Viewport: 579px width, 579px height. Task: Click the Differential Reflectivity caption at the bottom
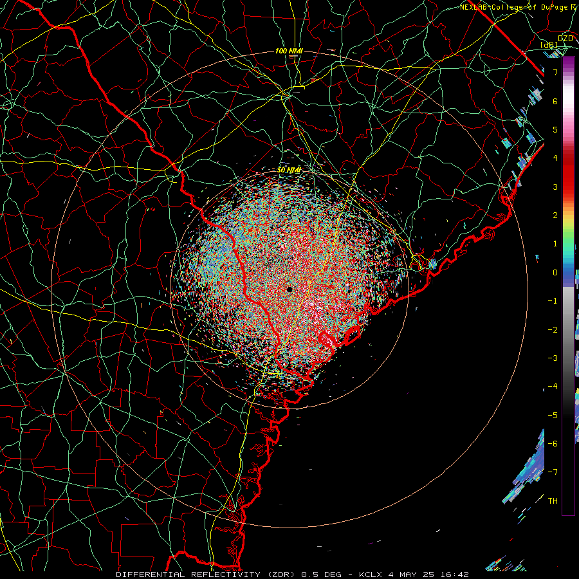pyautogui.click(x=292, y=574)
